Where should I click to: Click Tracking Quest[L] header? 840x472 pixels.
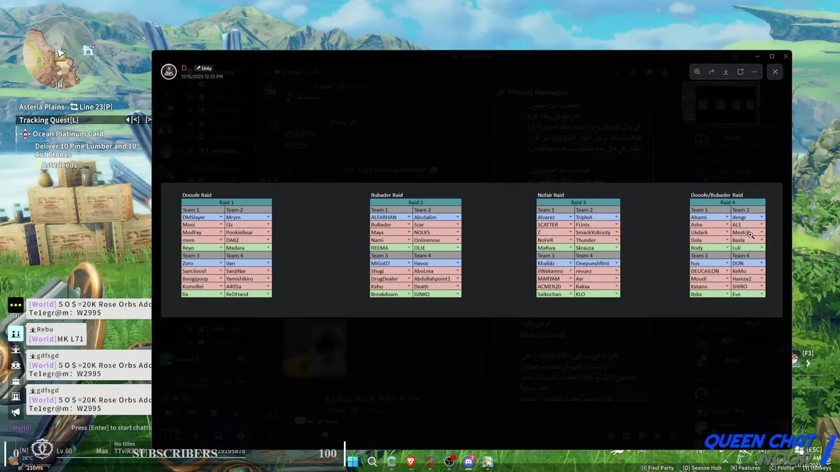pyautogui.click(x=49, y=120)
